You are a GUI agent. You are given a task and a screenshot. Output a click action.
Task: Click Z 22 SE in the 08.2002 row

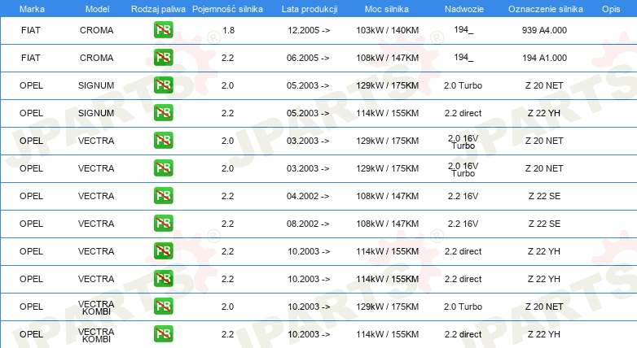544,224
